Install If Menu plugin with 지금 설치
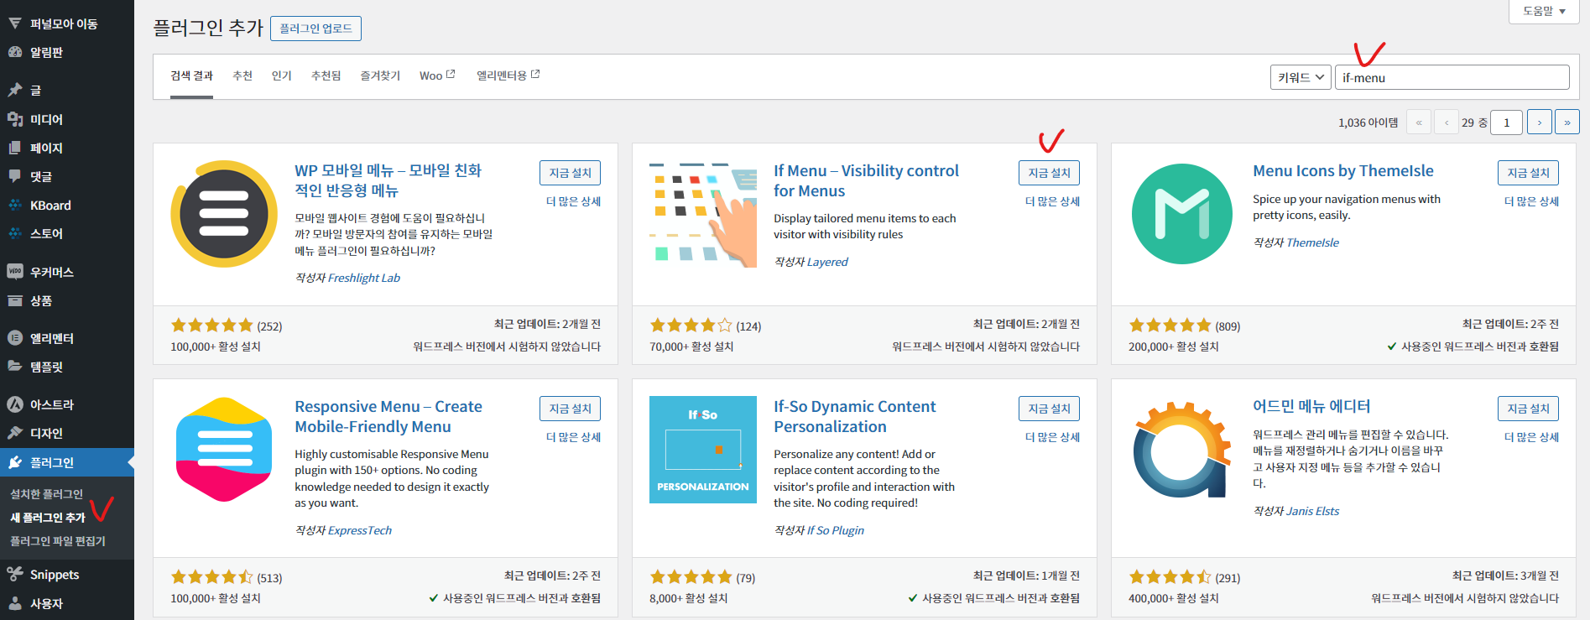 pos(1049,173)
